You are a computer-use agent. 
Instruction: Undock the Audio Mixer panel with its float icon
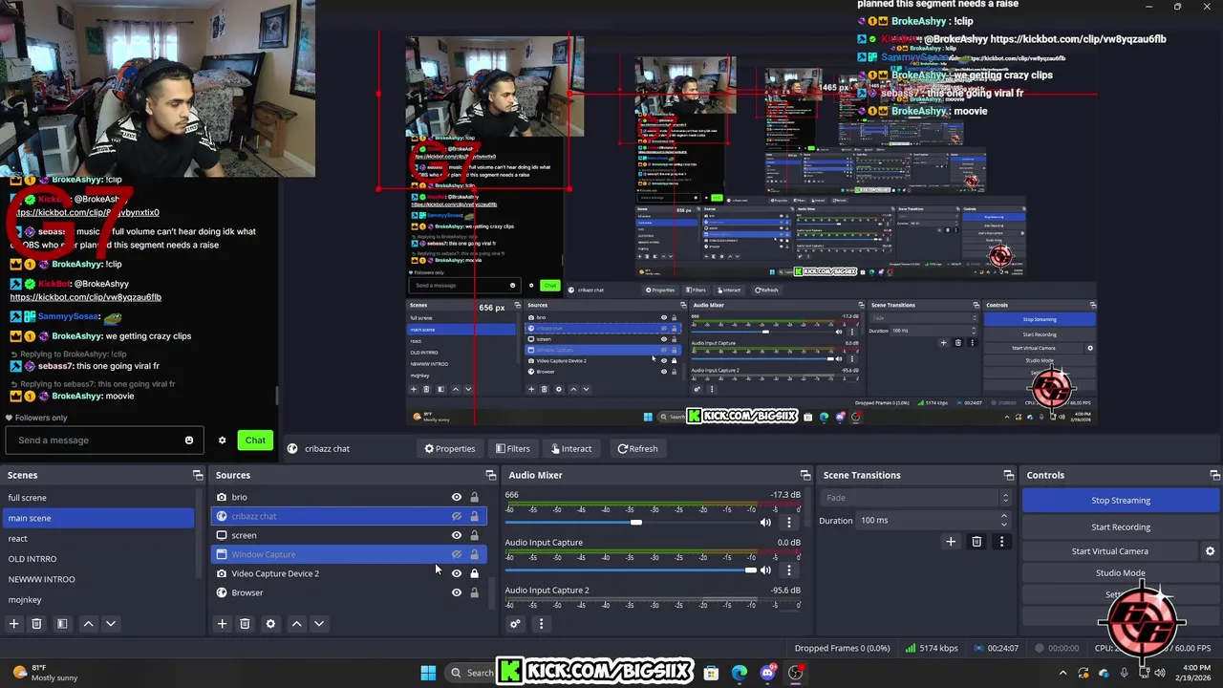(805, 475)
